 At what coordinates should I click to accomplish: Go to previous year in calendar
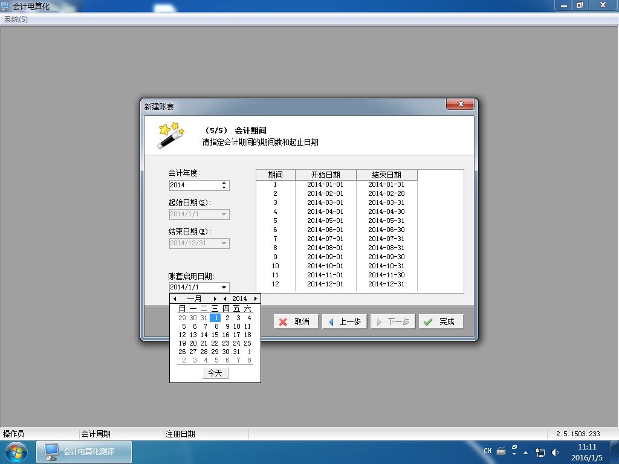point(225,298)
